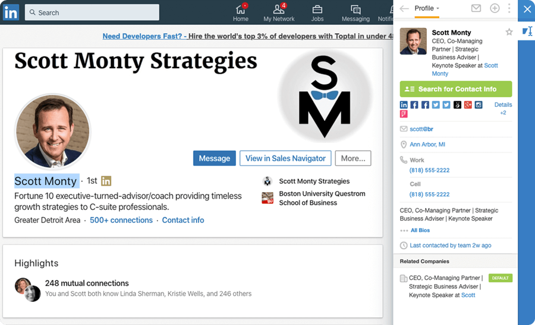Click the Scott Monty link in sidebar headline
535x325 pixels.
[x=465, y=69]
